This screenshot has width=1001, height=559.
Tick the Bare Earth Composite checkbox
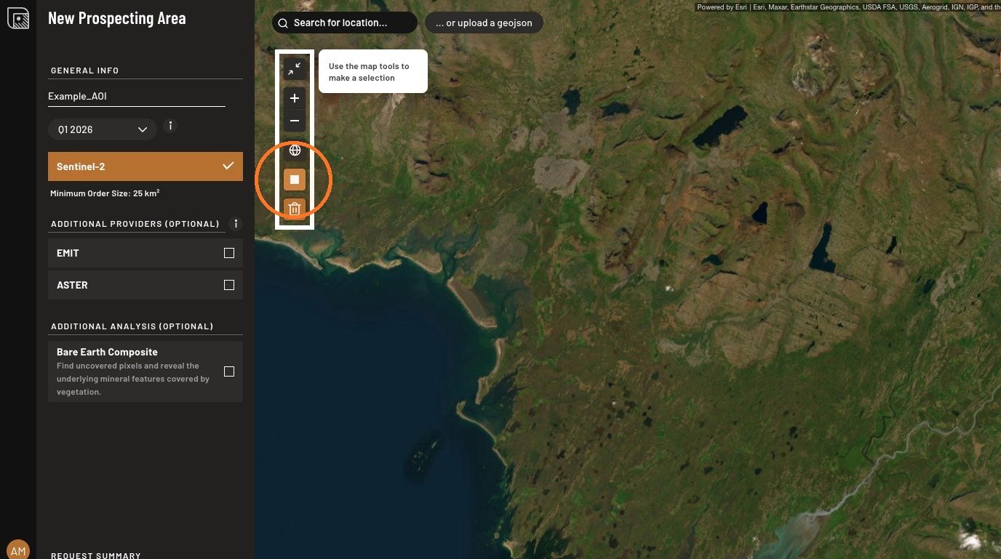229,371
